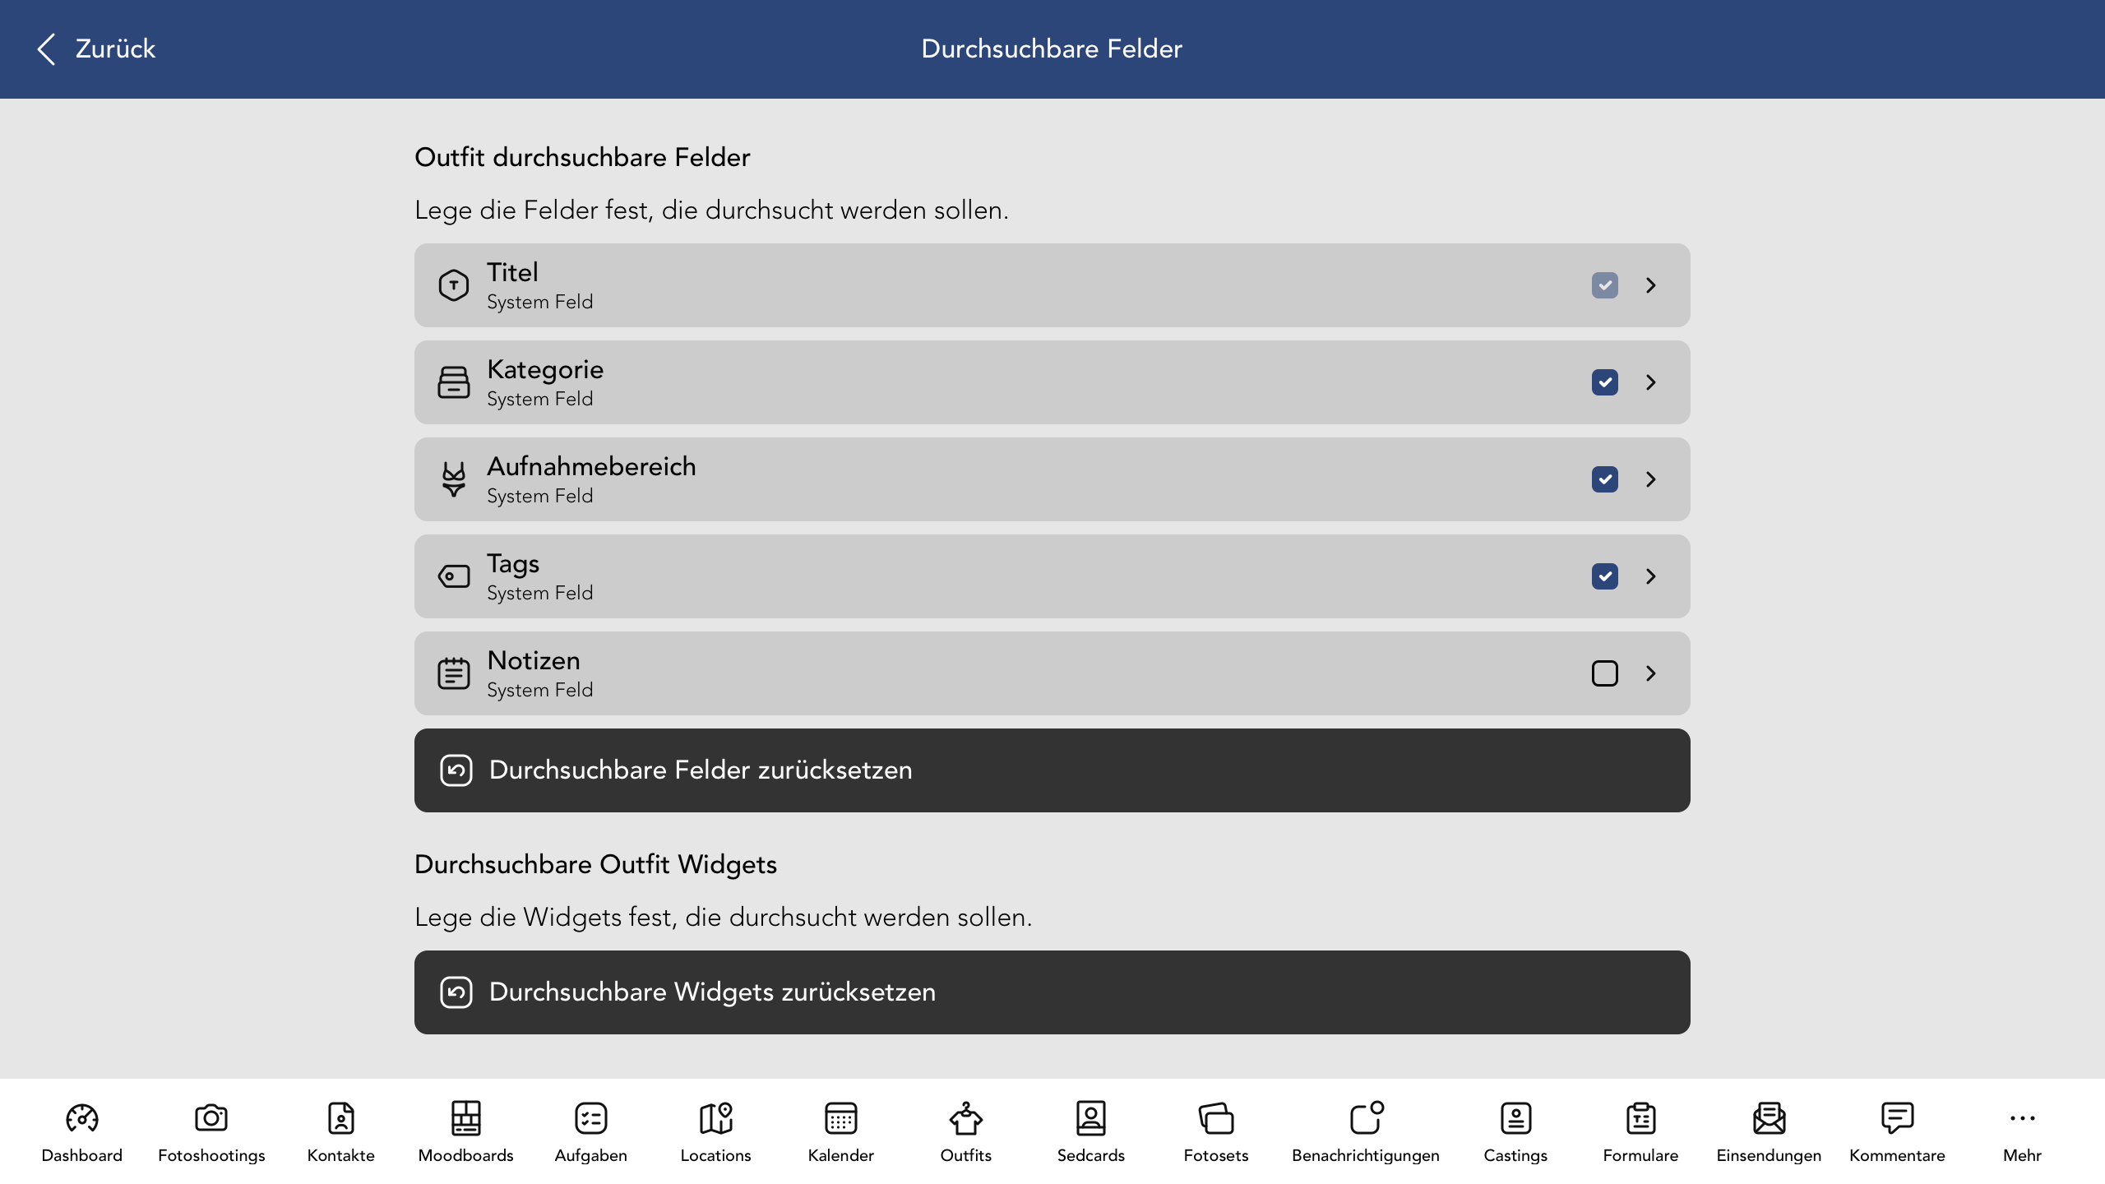The image size is (2105, 1184).
Task: Open the Moodboards tab
Action: (466, 1132)
